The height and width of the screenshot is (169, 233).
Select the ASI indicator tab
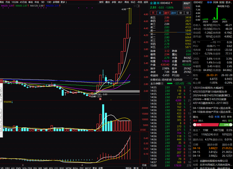13,168
